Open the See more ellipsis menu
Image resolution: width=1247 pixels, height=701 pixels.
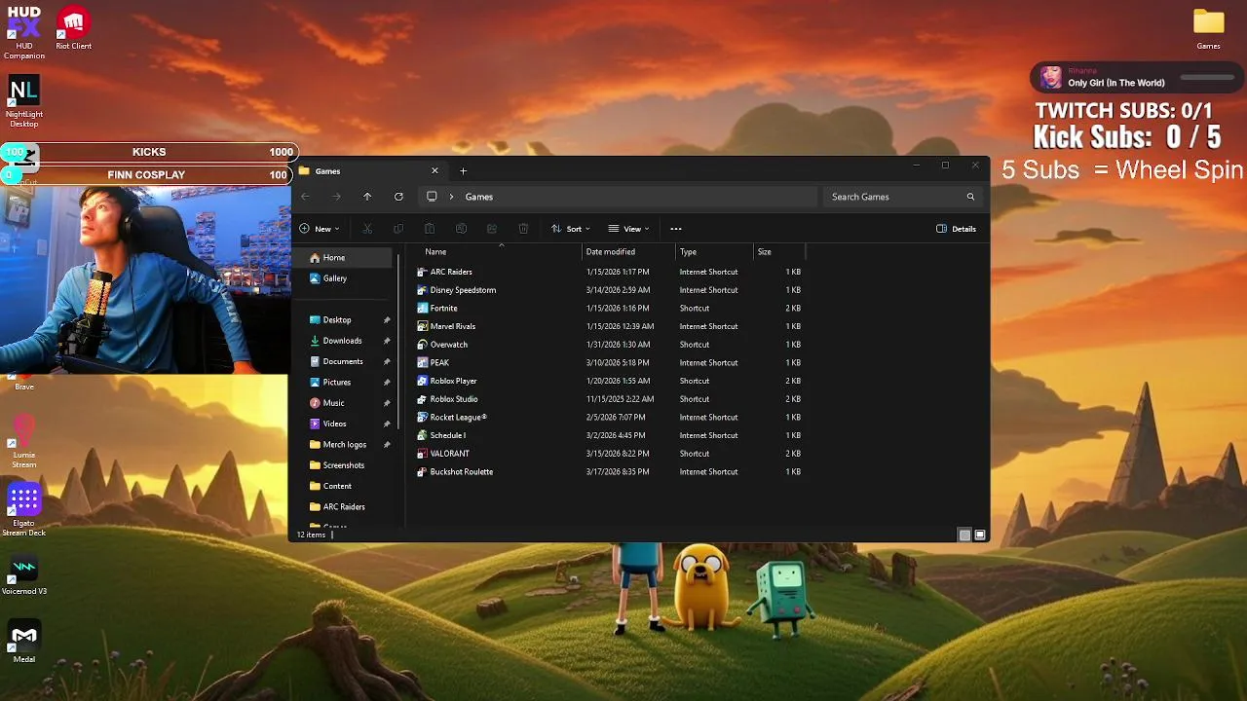(x=675, y=229)
